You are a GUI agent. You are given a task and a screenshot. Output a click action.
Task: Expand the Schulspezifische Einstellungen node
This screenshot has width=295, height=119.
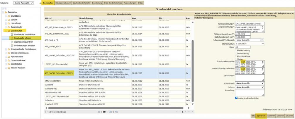[x=6, y=49]
